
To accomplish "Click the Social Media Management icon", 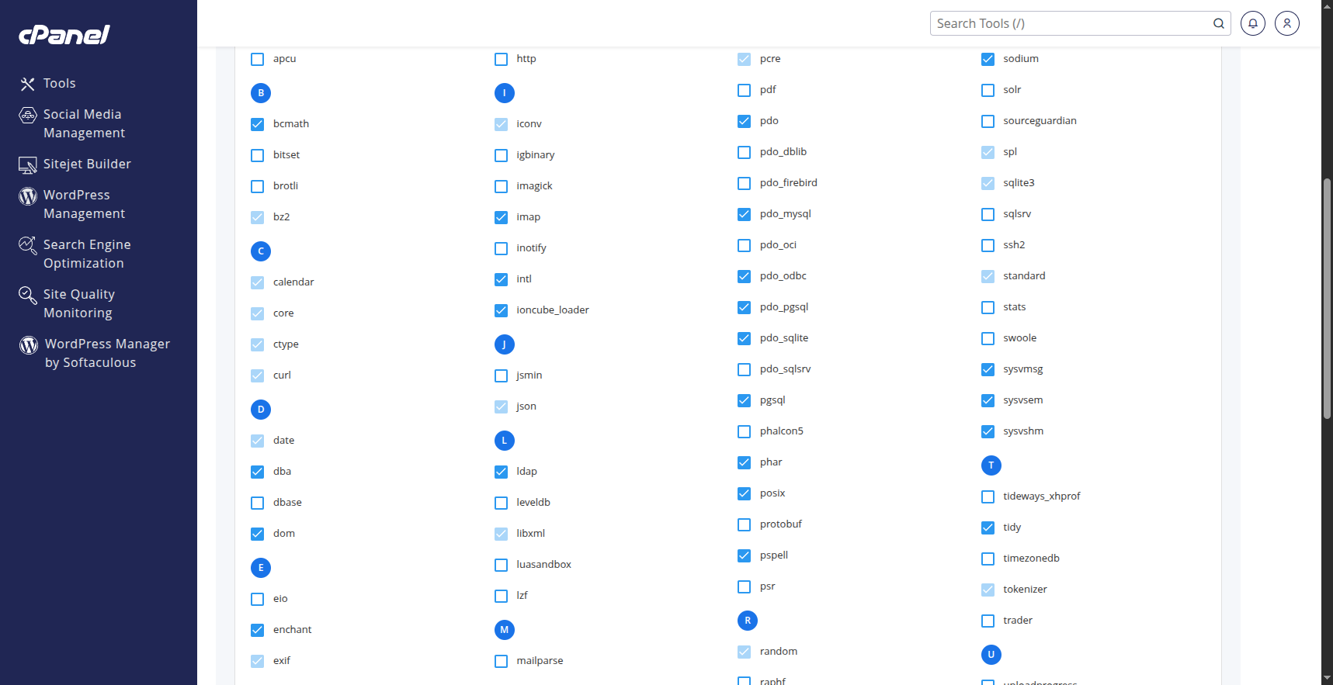I will tap(28, 116).
